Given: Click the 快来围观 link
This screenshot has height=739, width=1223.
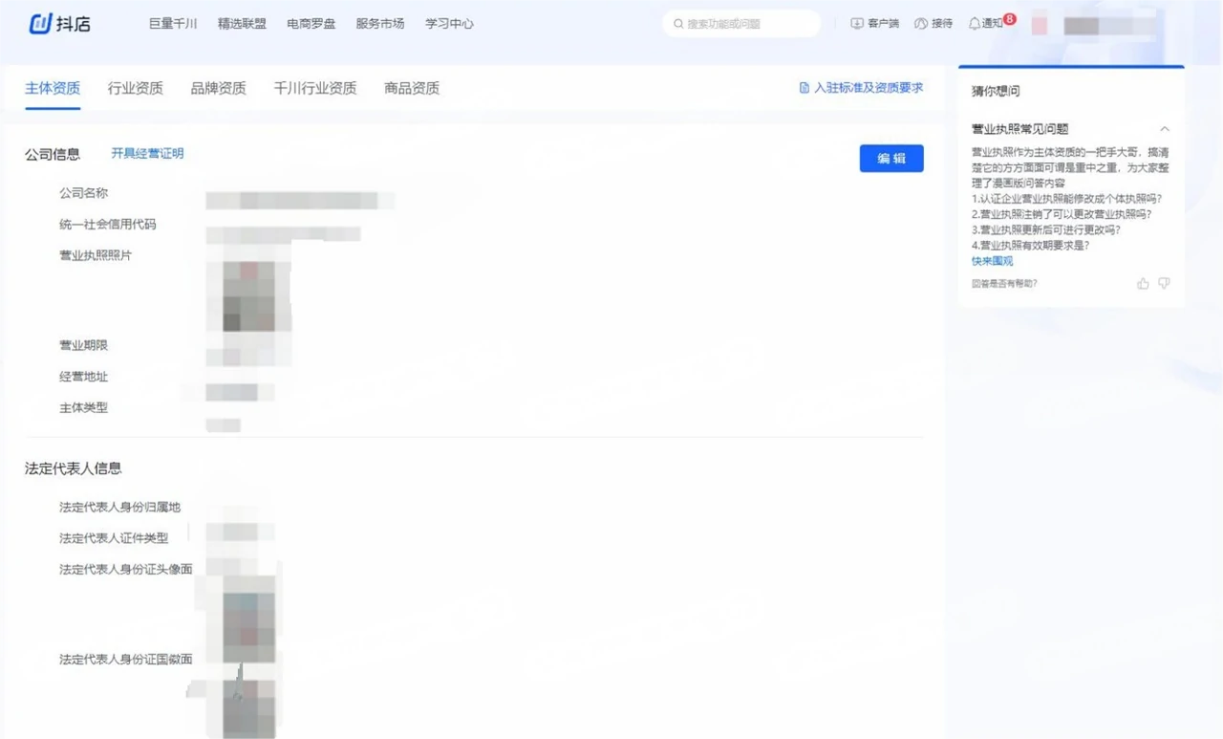Looking at the screenshot, I should coord(992,261).
